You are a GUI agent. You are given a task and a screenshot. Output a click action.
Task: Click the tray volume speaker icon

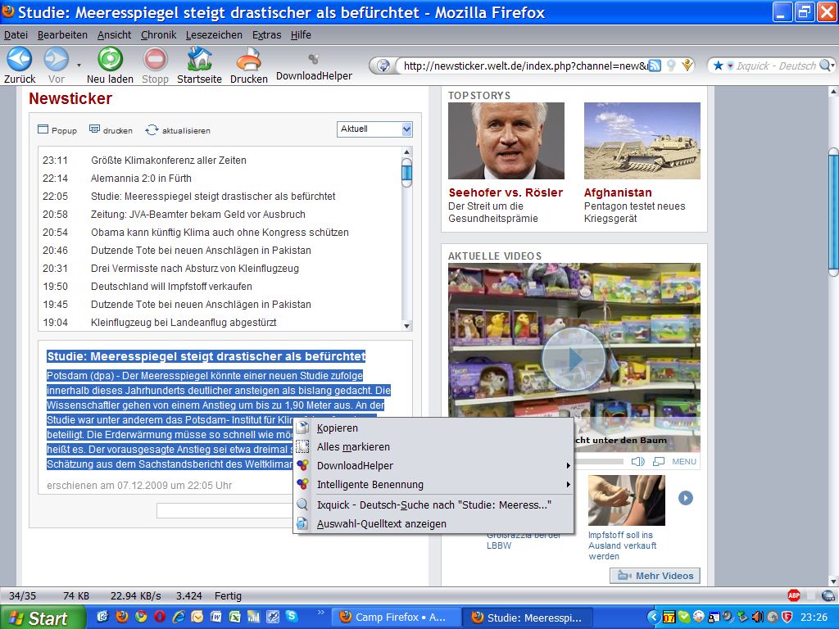[x=757, y=618]
